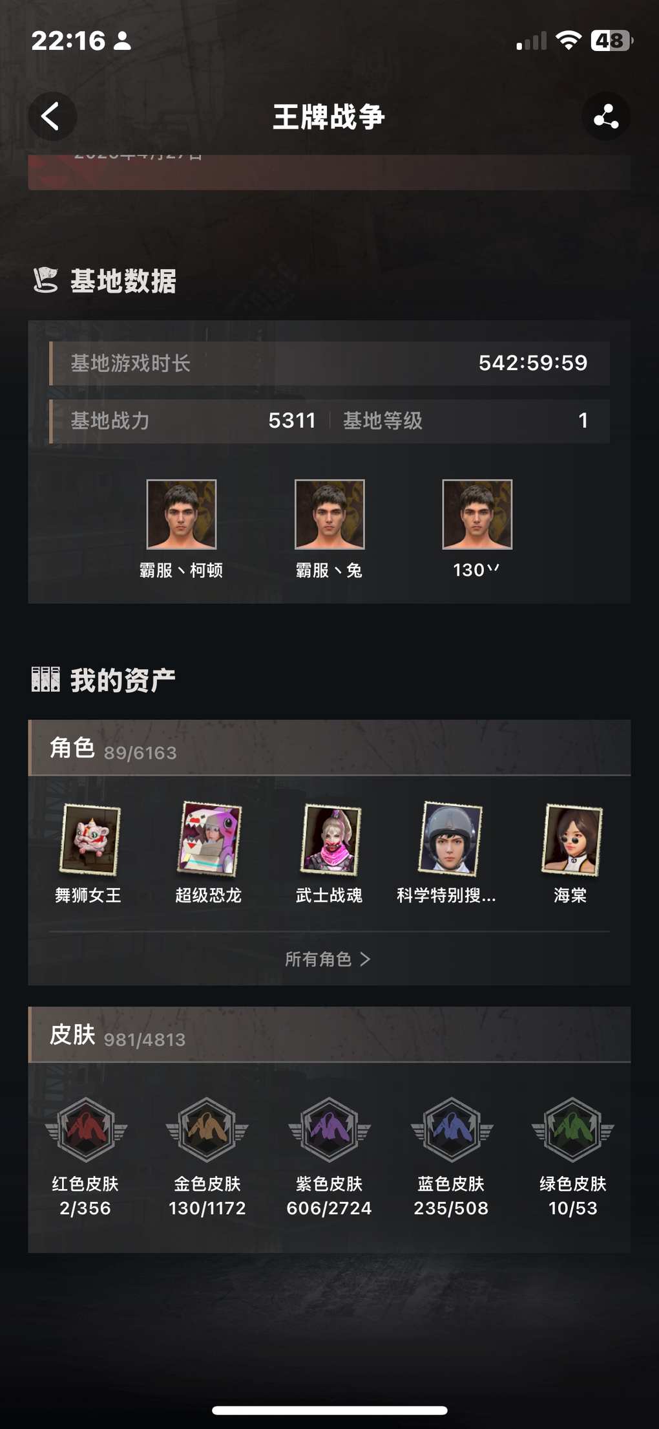Select the blue skin badge icon
The width and height of the screenshot is (659, 1429).
452,1129
